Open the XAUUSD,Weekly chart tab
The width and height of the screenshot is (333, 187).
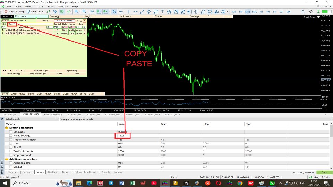pyautogui.click(x=53, y=114)
